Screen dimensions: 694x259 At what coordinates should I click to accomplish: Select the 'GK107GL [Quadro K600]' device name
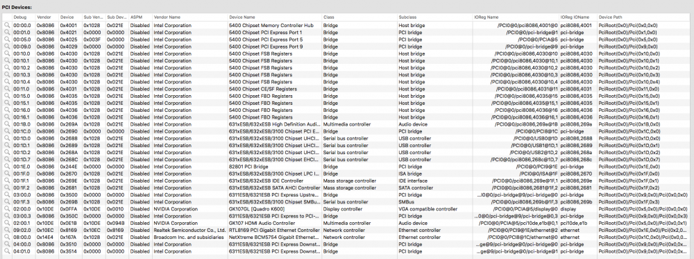click(256, 210)
